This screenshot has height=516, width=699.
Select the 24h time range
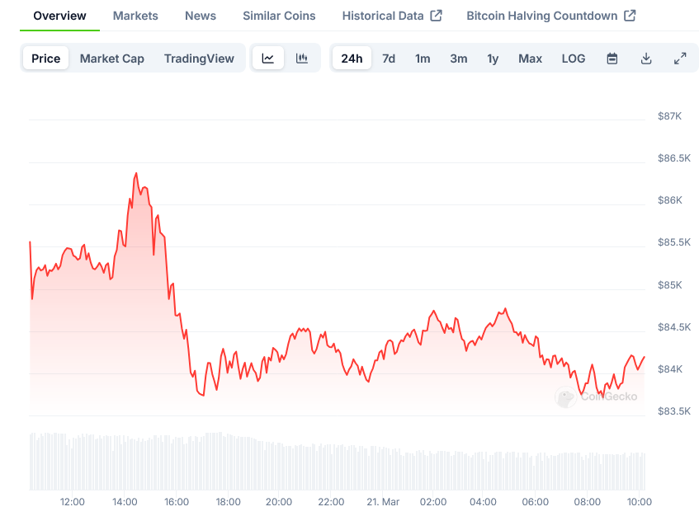tap(352, 59)
